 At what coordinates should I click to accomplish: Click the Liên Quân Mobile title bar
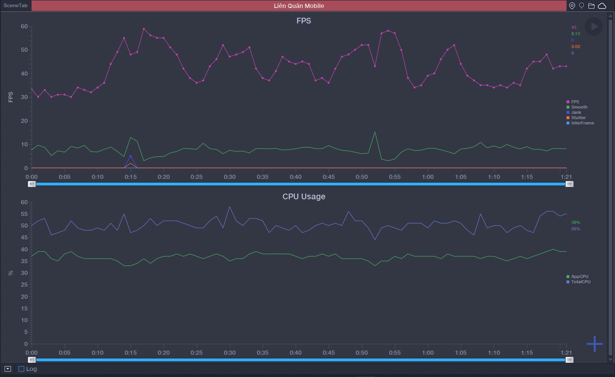coord(299,6)
